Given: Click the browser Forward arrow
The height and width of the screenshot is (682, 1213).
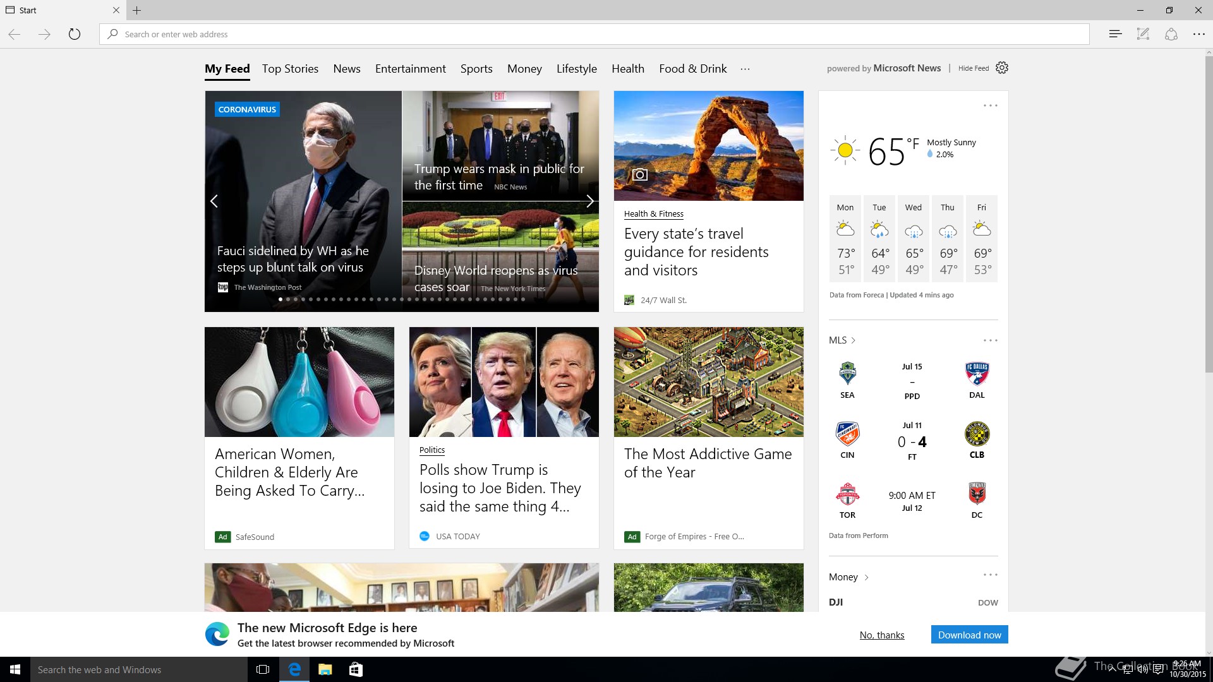Looking at the screenshot, I should (44, 34).
